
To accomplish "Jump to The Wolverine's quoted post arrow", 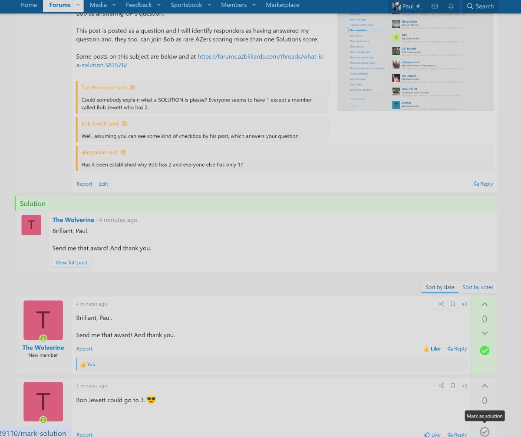I will [132, 88].
